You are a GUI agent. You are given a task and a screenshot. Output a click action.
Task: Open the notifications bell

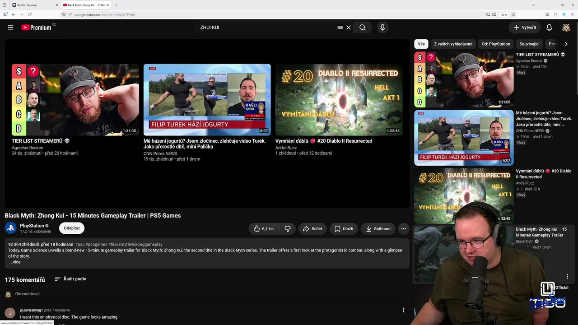(549, 28)
